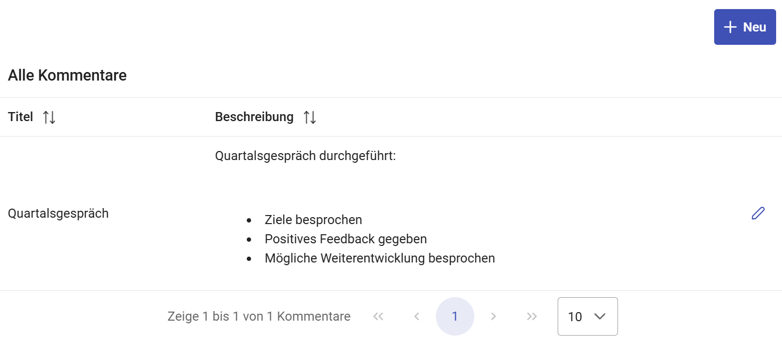Edit the Quartalsgespräch comment via pencil icon
This screenshot has height=342, width=782.
(758, 213)
